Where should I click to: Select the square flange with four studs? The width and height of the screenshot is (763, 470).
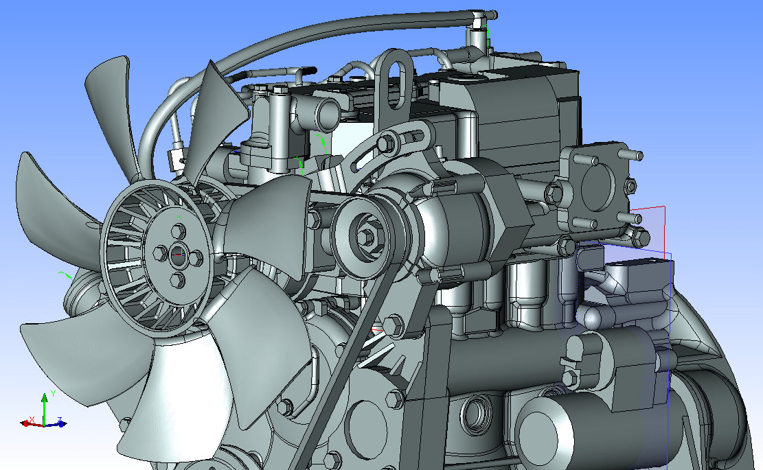click(595, 187)
